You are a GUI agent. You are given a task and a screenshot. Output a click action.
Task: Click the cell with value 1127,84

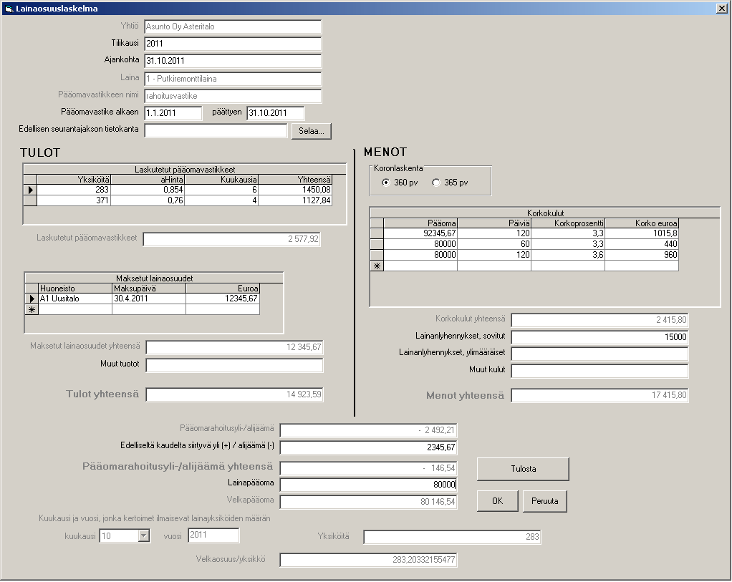[x=295, y=200]
